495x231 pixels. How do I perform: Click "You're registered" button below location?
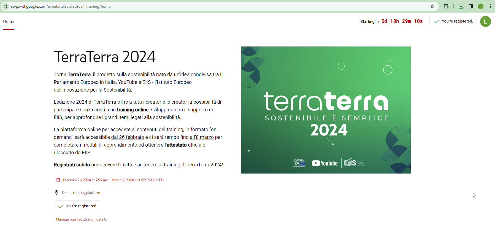(77, 206)
